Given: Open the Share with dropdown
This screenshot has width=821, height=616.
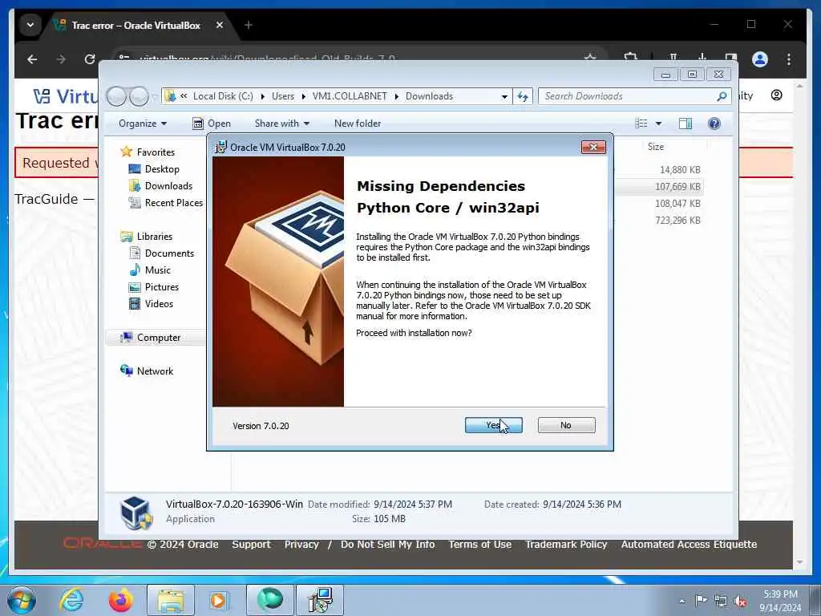Looking at the screenshot, I should coord(281,124).
